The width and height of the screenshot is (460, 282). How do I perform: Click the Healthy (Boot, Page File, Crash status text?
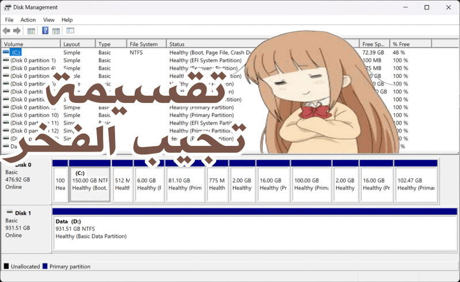[x=210, y=52]
